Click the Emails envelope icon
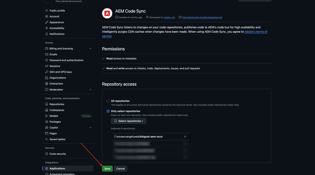Image resolution: width=315 pixels, height=175 pixels. click(x=47, y=55)
